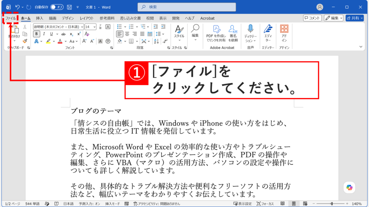This screenshot has height=207, width=369.
Task: Select Justify paragraph alignment
Action: click(142, 34)
